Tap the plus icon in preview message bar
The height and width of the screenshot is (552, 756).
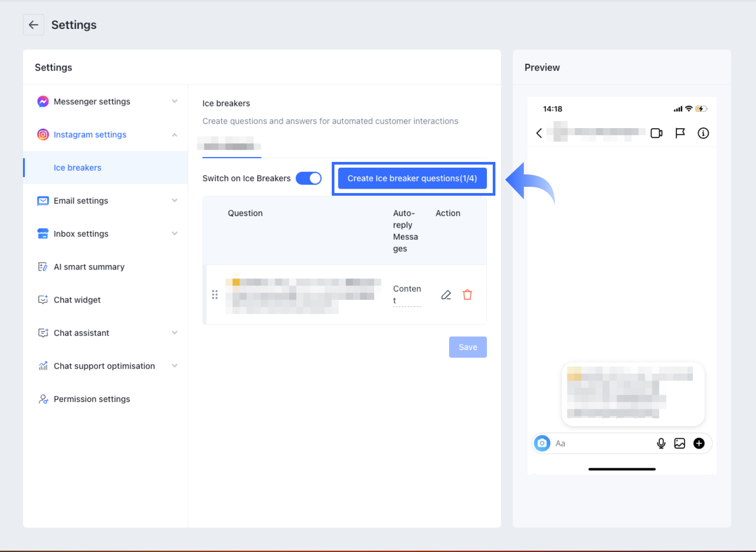[699, 443]
